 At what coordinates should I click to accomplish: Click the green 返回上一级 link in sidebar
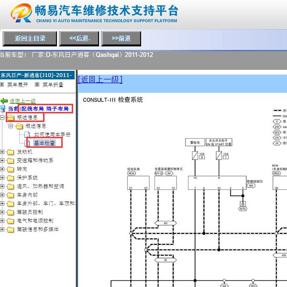(x=22, y=101)
